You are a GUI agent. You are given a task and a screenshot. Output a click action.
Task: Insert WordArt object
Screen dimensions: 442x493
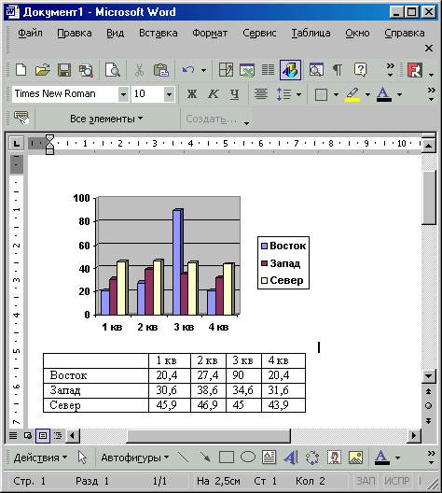pyautogui.click(x=291, y=458)
